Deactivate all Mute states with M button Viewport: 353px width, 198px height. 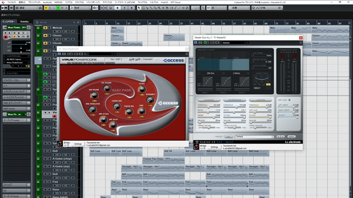point(46,8)
